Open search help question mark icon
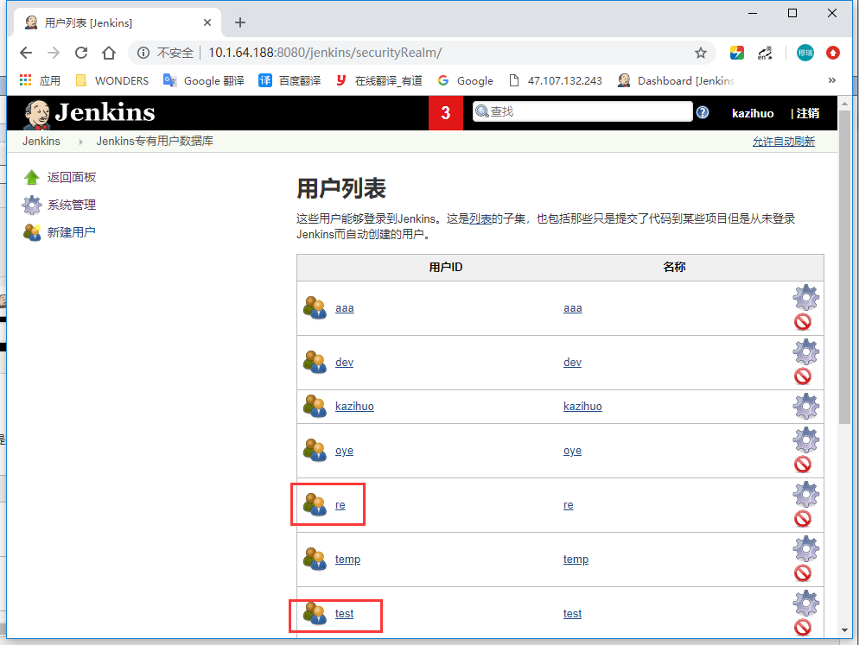The height and width of the screenshot is (645, 859). (x=703, y=112)
